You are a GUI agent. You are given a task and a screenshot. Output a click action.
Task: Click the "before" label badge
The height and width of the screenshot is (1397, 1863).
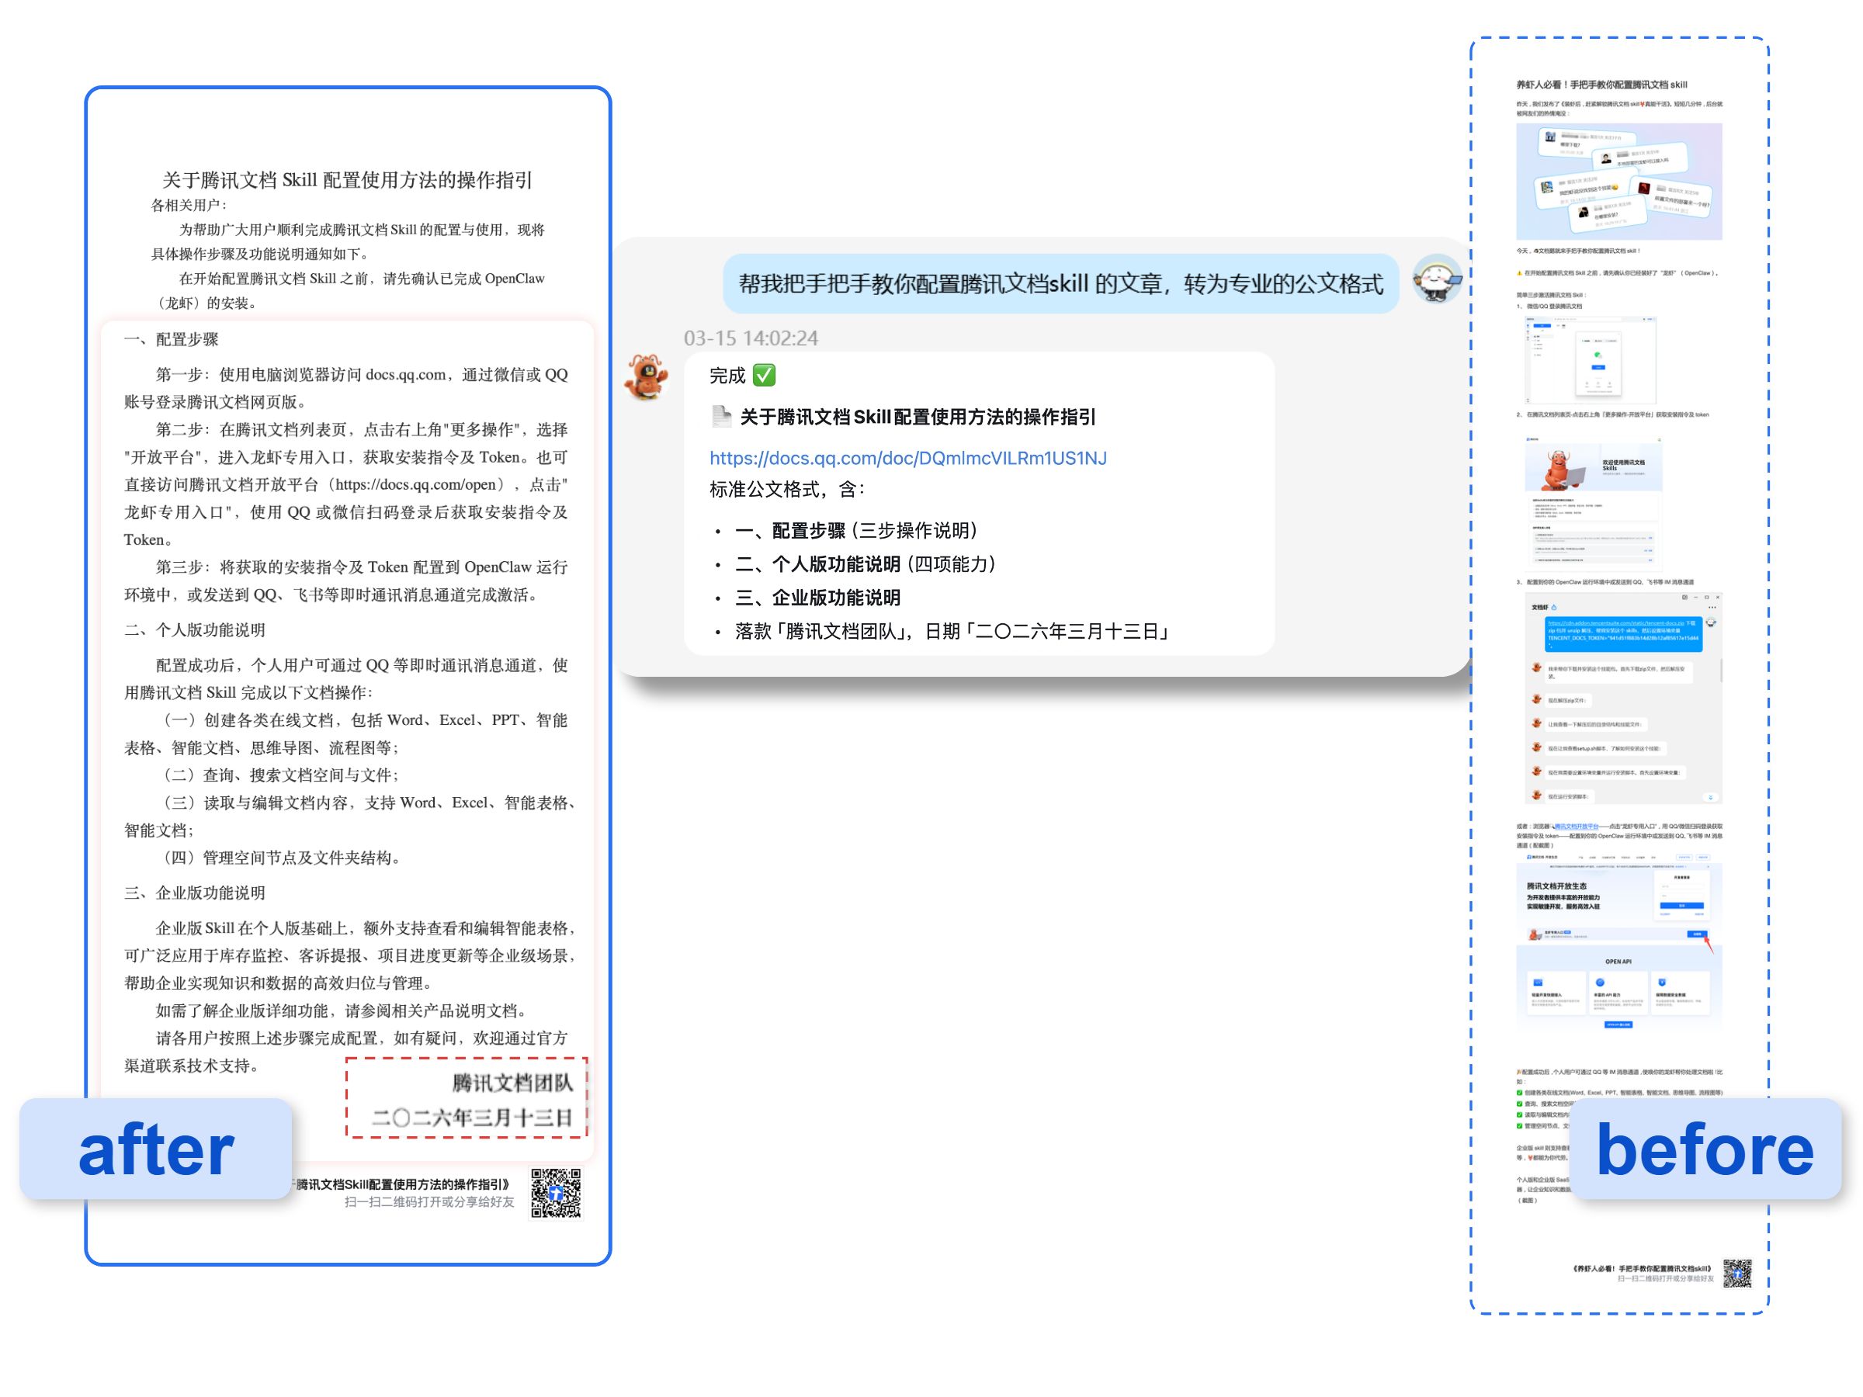pyautogui.click(x=1705, y=1149)
